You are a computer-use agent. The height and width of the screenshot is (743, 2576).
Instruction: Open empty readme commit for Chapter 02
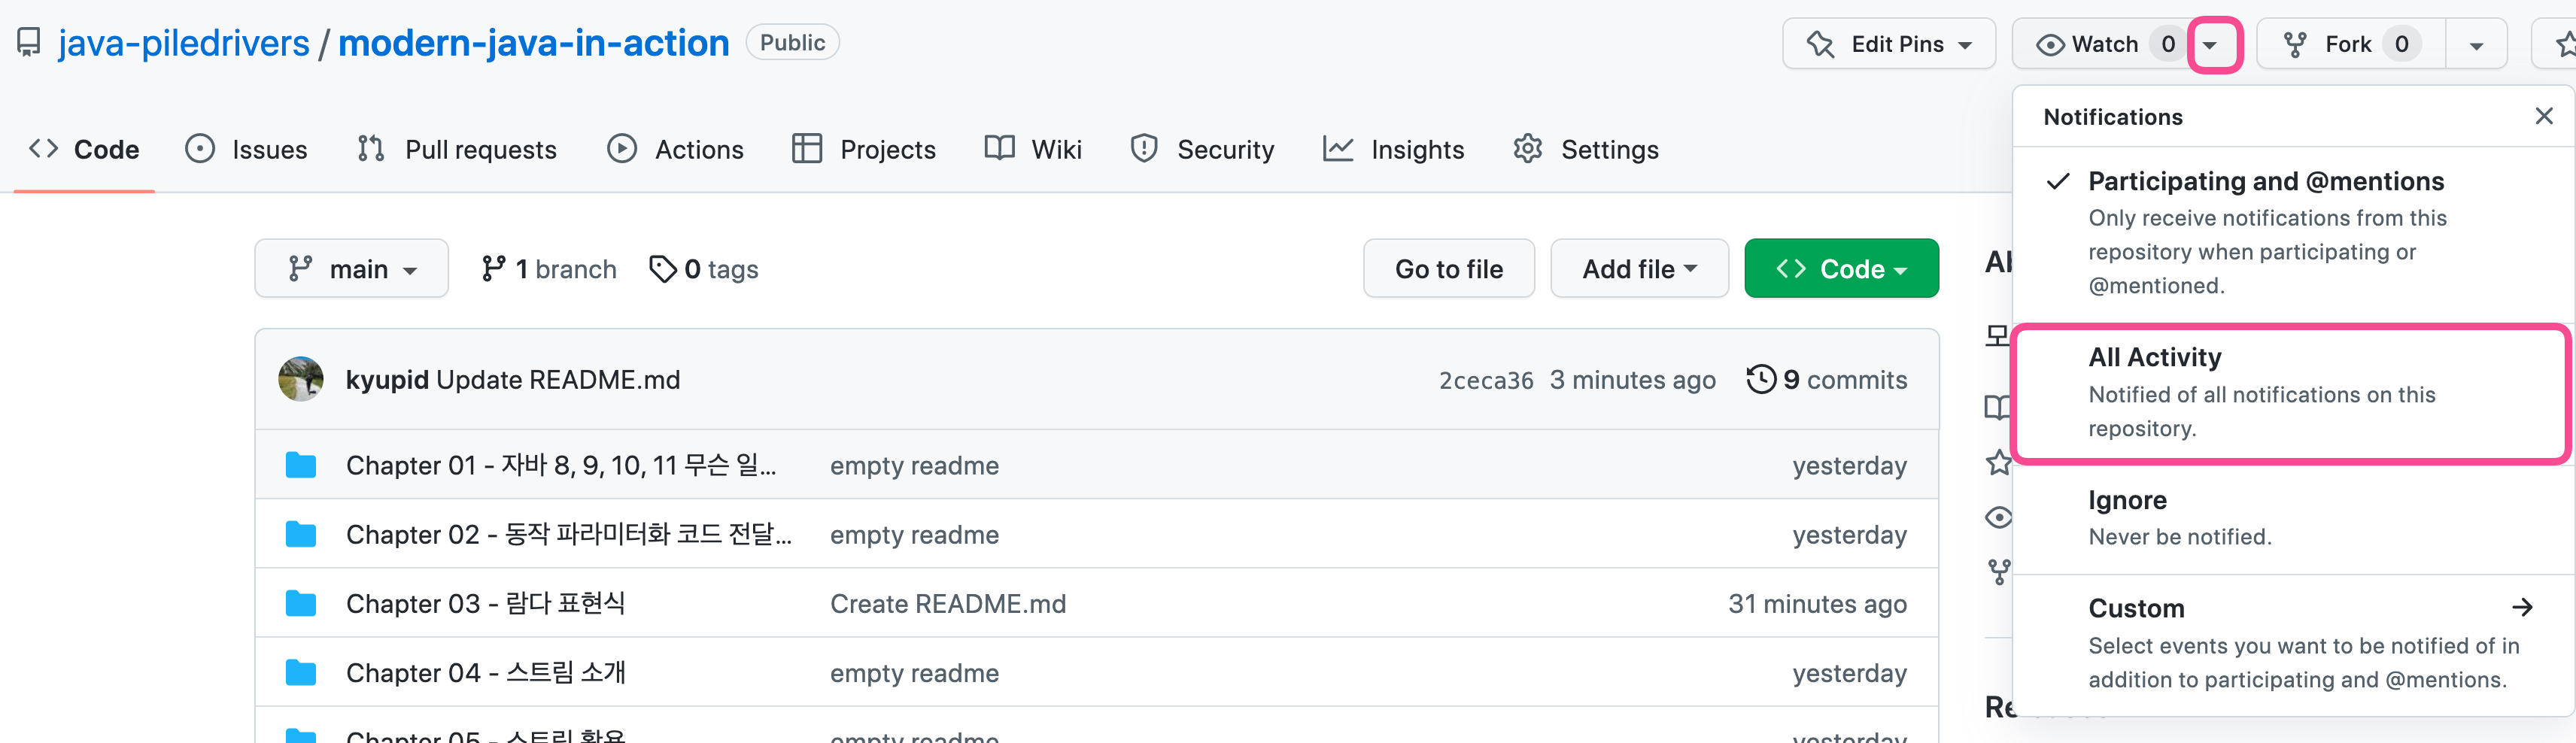pos(914,535)
